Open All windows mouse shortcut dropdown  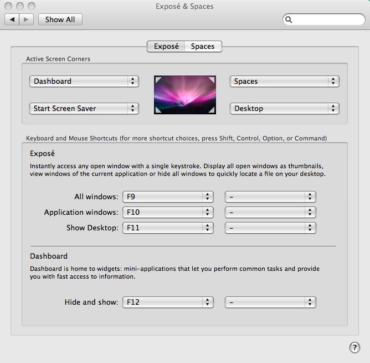[x=270, y=196]
